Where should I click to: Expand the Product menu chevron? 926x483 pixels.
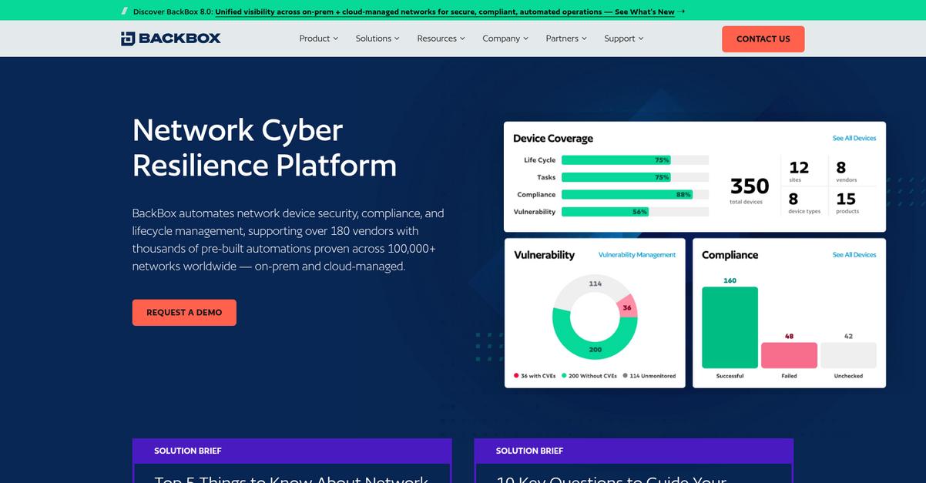(336, 39)
